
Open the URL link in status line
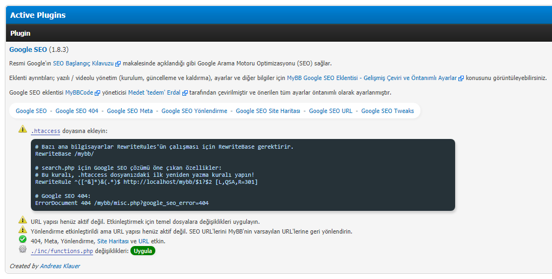(x=143, y=241)
